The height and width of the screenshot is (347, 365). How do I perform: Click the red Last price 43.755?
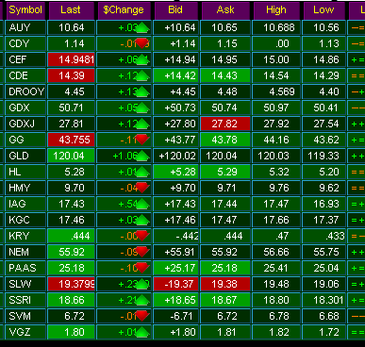coord(72,140)
